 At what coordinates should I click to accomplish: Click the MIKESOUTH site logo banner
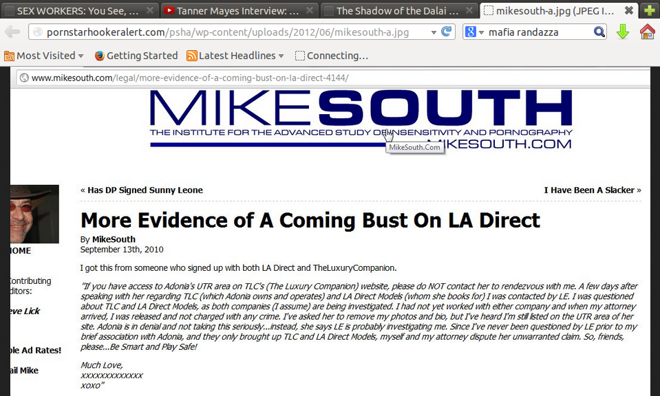361,119
